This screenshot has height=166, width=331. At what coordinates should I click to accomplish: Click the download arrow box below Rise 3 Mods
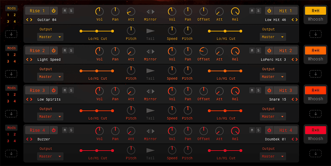click(11, 114)
